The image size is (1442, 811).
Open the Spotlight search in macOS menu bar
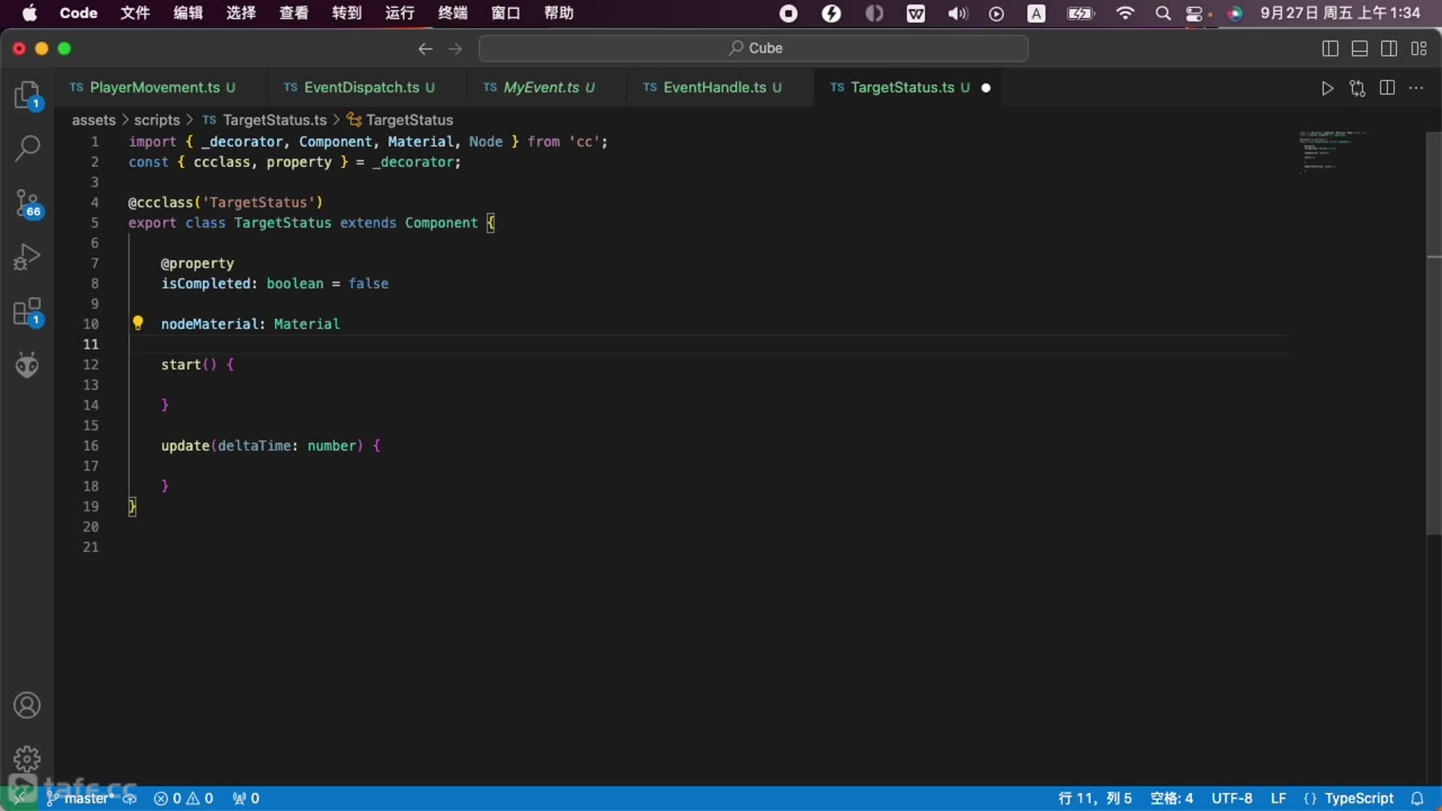[1163, 14]
